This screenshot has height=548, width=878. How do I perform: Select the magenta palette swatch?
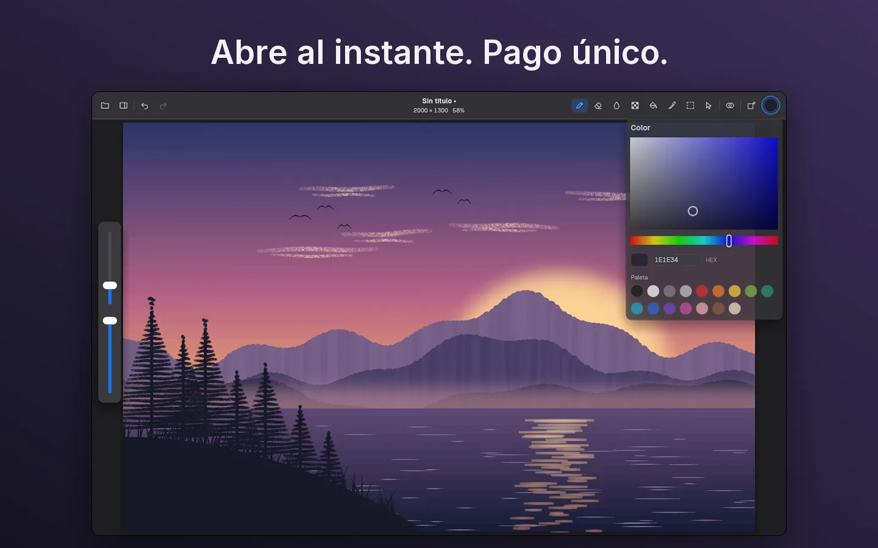686,309
